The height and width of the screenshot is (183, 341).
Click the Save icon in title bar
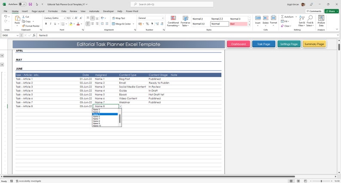(30, 4)
